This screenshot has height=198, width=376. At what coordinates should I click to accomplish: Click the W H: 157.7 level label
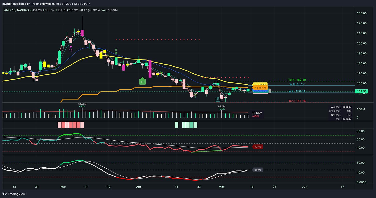pyautogui.click(x=297, y=84)
